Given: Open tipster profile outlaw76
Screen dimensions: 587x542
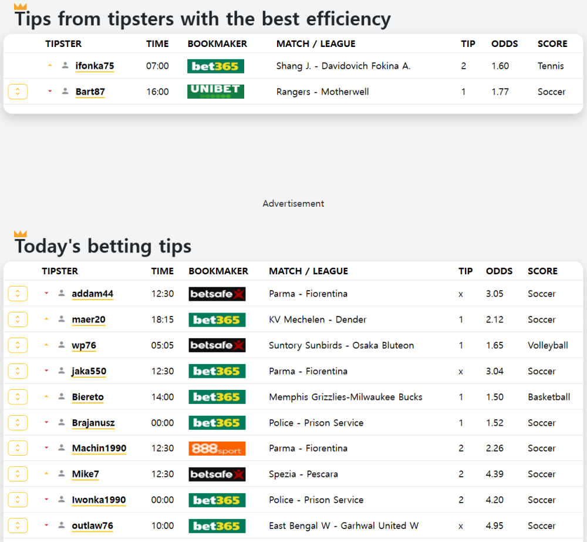Looking at the screenshot, I should pos(93,526).
